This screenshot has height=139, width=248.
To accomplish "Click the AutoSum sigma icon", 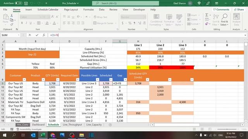I will [x=207, y=15].
